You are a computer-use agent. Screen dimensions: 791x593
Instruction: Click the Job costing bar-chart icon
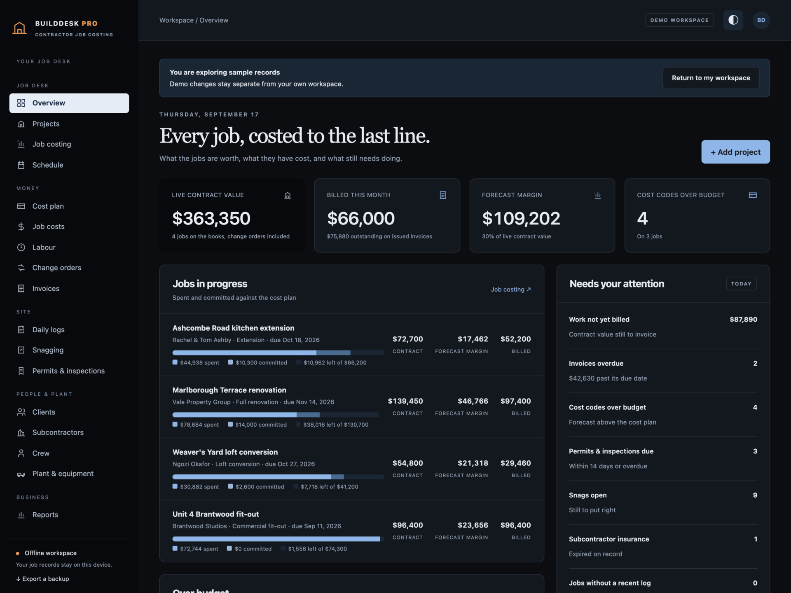tap(21, 144)
